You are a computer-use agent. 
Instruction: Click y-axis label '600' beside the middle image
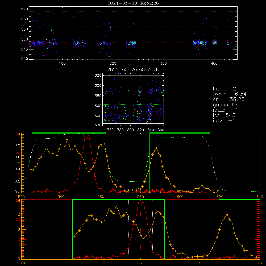98,85
